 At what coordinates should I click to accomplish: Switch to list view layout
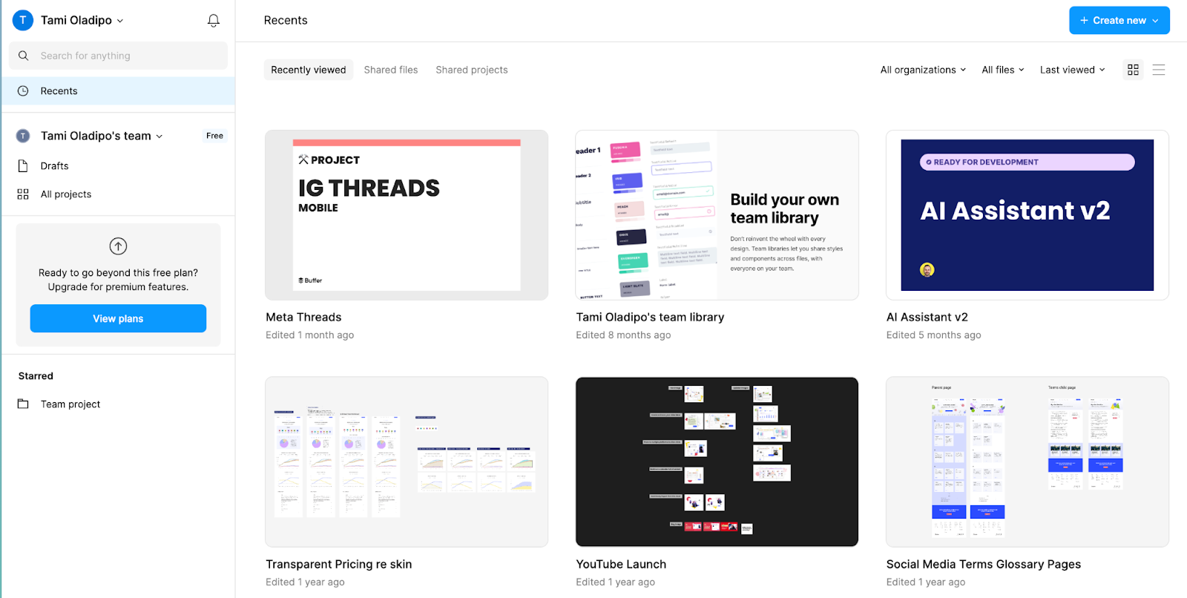click(x=1159, y=70)
